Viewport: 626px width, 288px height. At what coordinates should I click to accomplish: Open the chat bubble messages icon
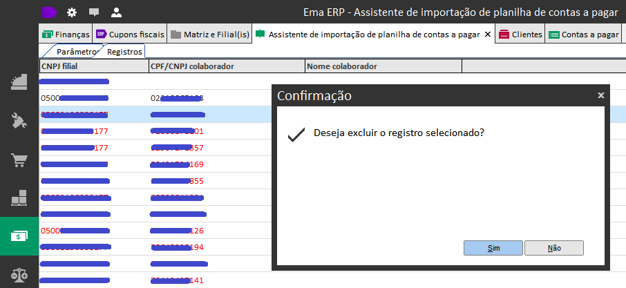point(94,12)
